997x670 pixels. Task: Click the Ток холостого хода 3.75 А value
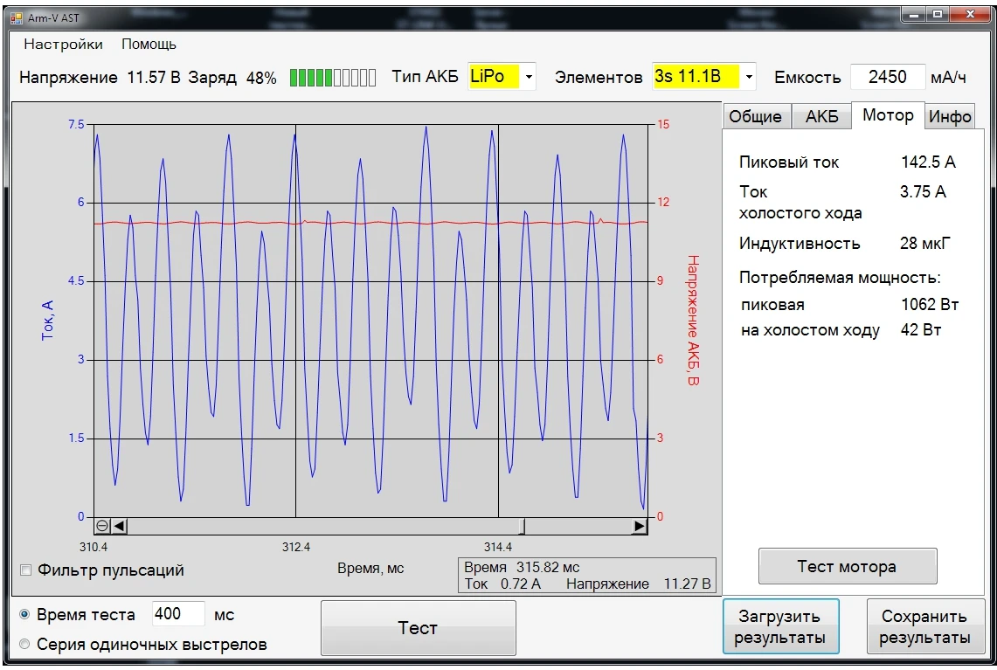click(923, 192)
